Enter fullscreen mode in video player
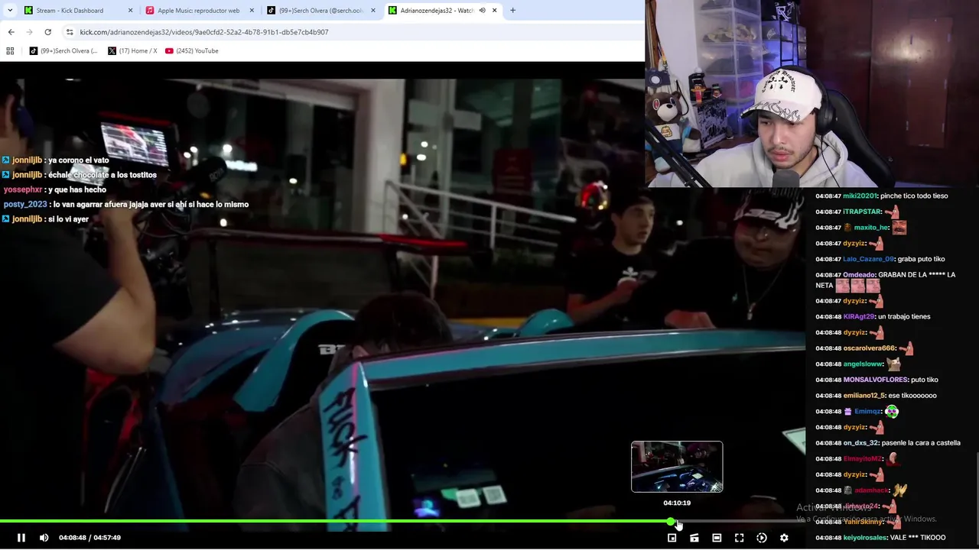Viewport: 979px width, 550px height. [x=739, y=538]
